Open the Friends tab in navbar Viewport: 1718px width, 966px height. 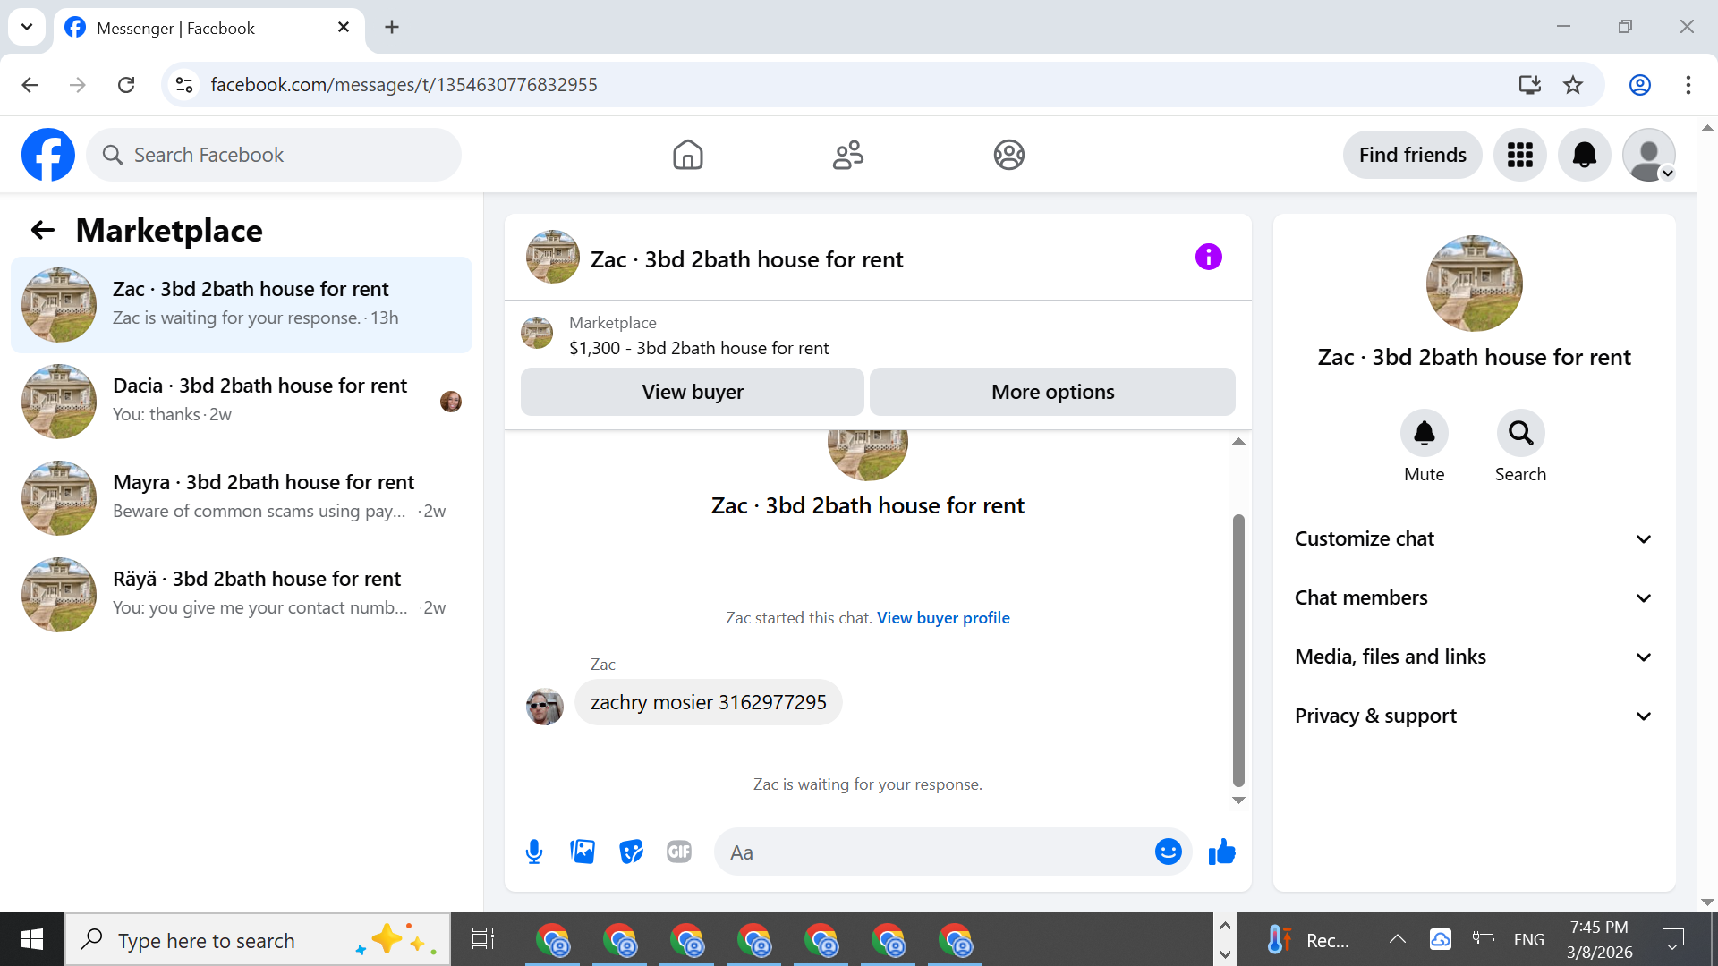click(847, 155)
